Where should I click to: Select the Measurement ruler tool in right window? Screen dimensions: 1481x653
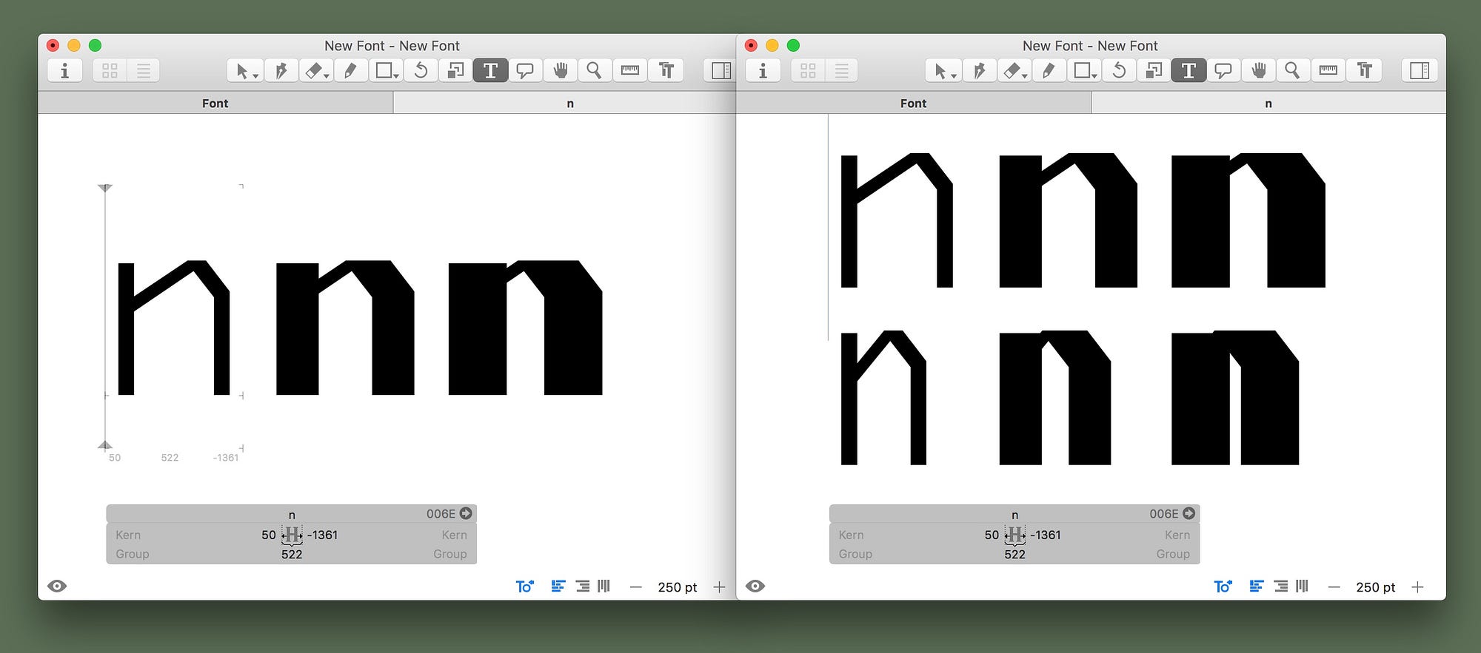[1328, 70]
